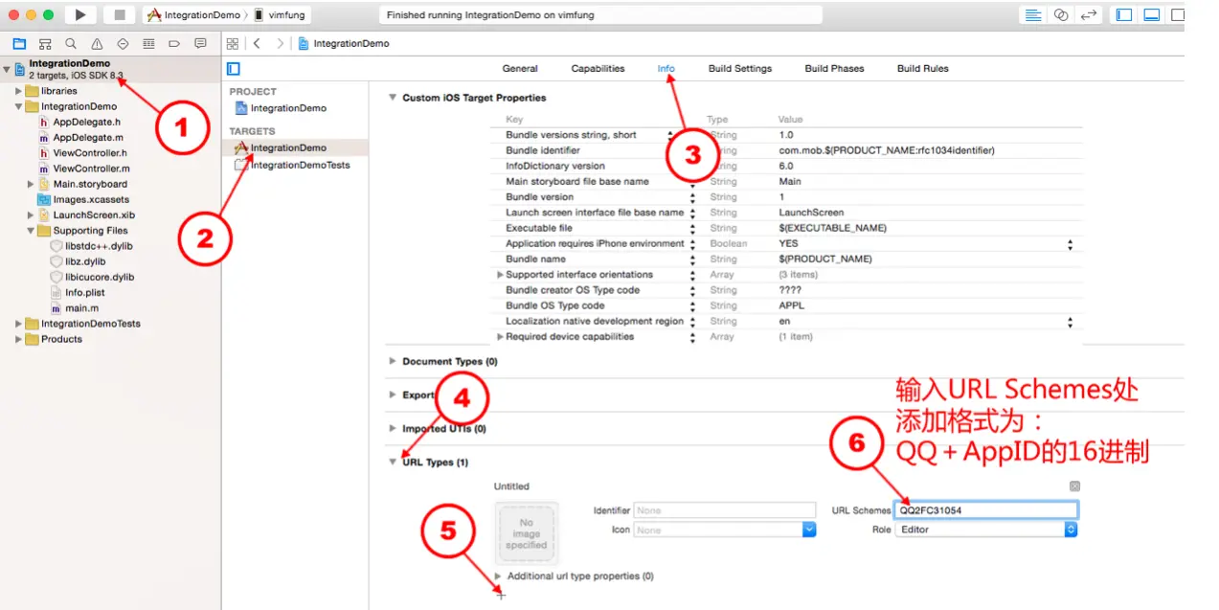
Task: Switch to the Build Phases tab
Action: (x=833, y=69)
